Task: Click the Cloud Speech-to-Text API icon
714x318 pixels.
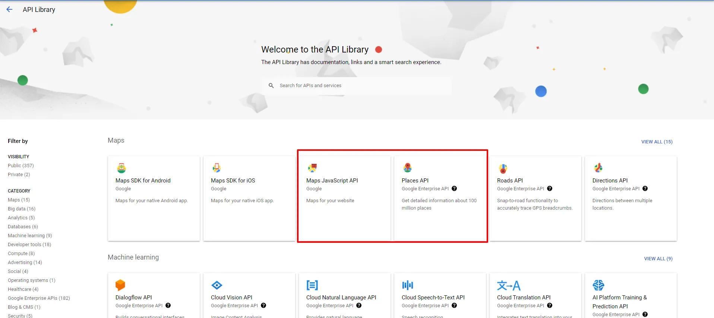Action: coord(408,285)
